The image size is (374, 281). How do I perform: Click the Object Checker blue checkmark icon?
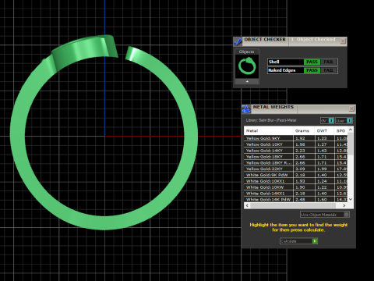tap(238, 41)
